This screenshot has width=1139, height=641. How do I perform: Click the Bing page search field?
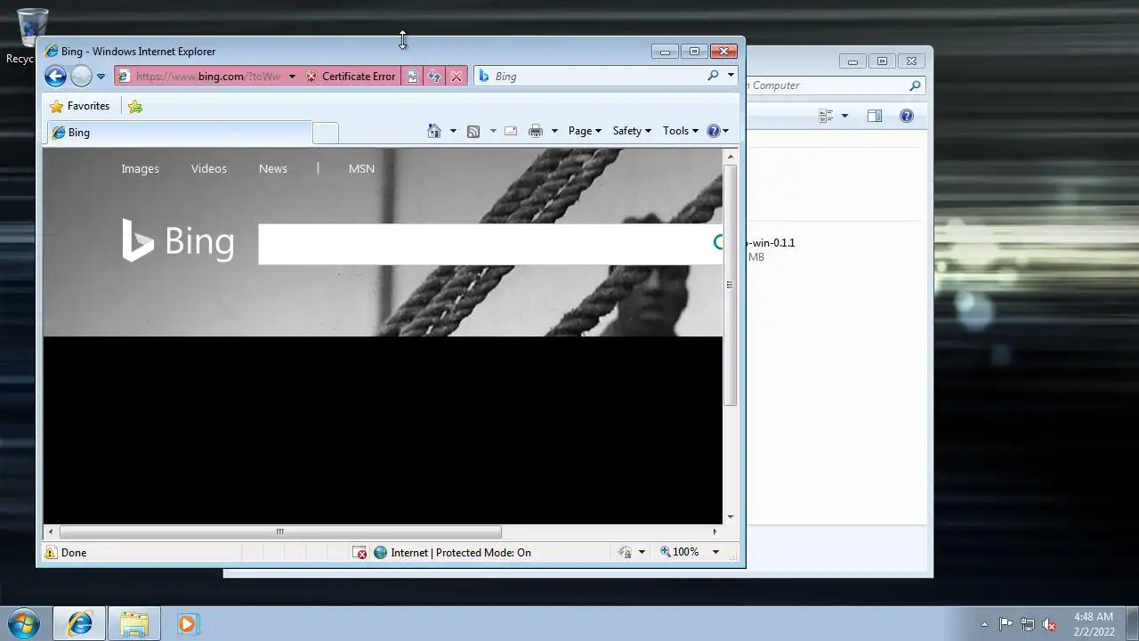485,244
